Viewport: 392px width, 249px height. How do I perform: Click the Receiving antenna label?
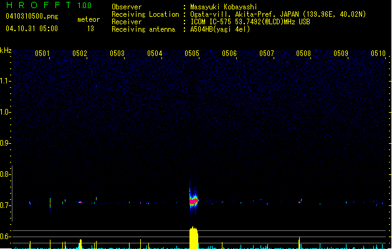(142, 29)
